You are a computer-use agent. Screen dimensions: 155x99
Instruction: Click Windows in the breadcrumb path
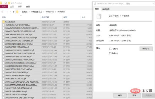tap(49, 12)
